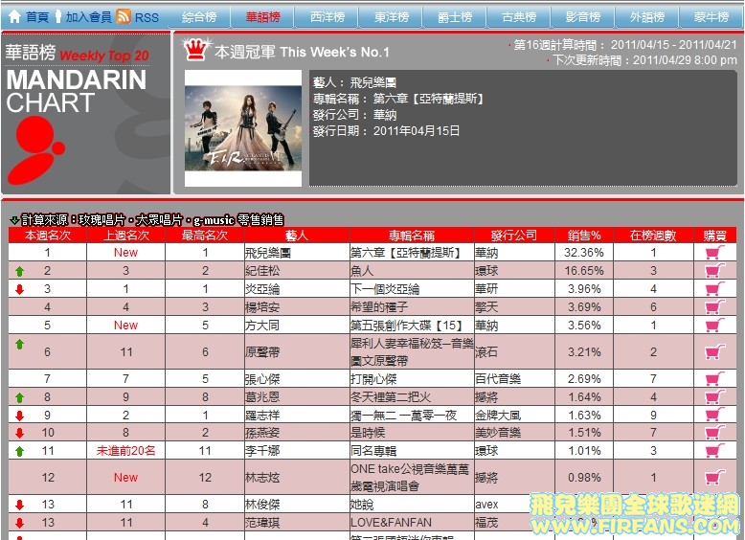Switch to the 爵士榜 tab
The width and height of the screenshot is (745, 540).
click(455, 17)
